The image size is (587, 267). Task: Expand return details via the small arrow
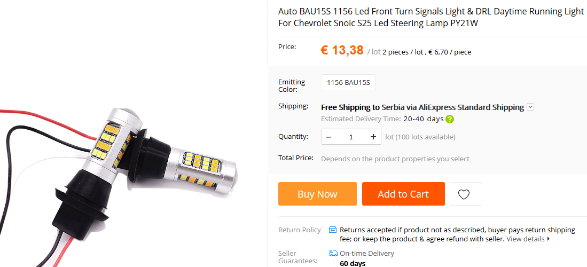pos(549,239)
